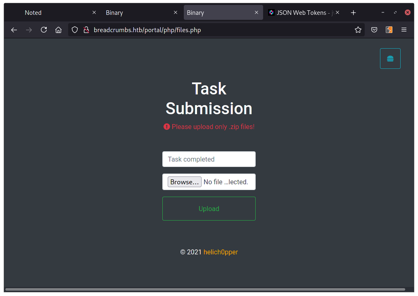
Task: Click the horizontal scrollbar at the bottom
Action: coord(205,289)
